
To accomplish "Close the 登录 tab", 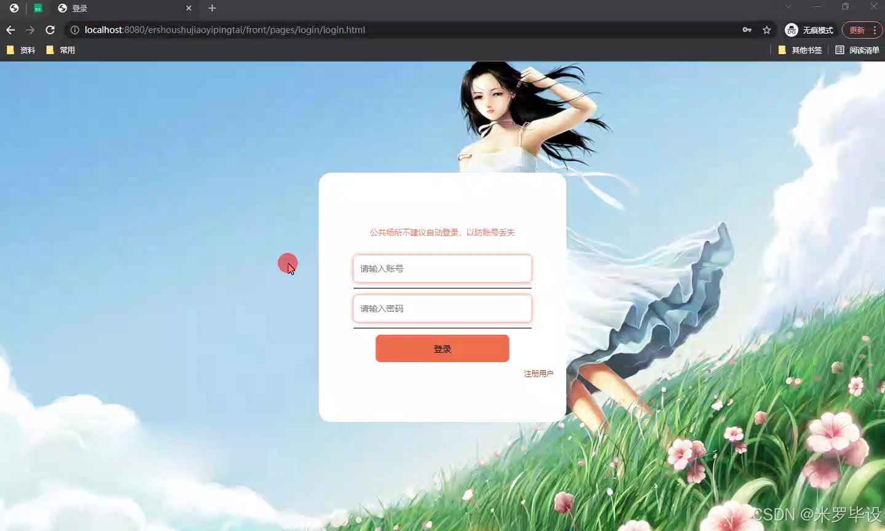I will (189, 8).
